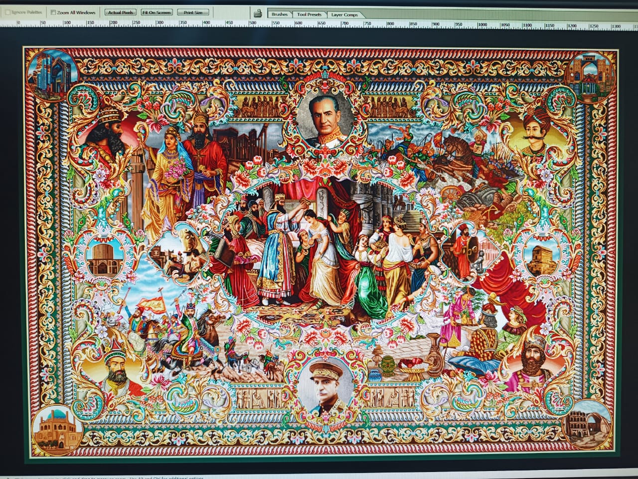Screen dimensions: 638x479
Task: Select the Layer Comps tab
Action: (344, 15)
